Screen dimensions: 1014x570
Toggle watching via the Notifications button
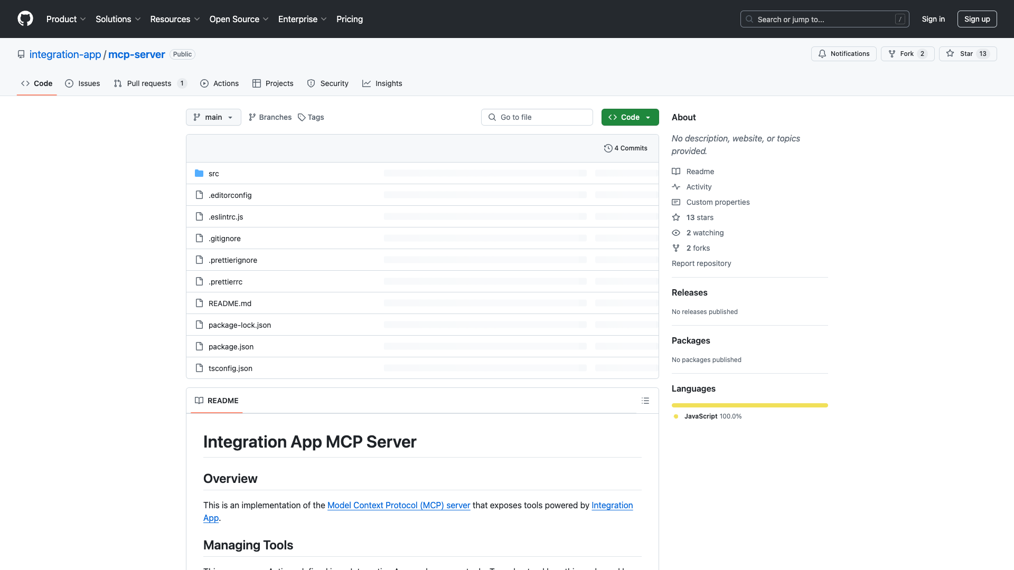coord(843,54)
